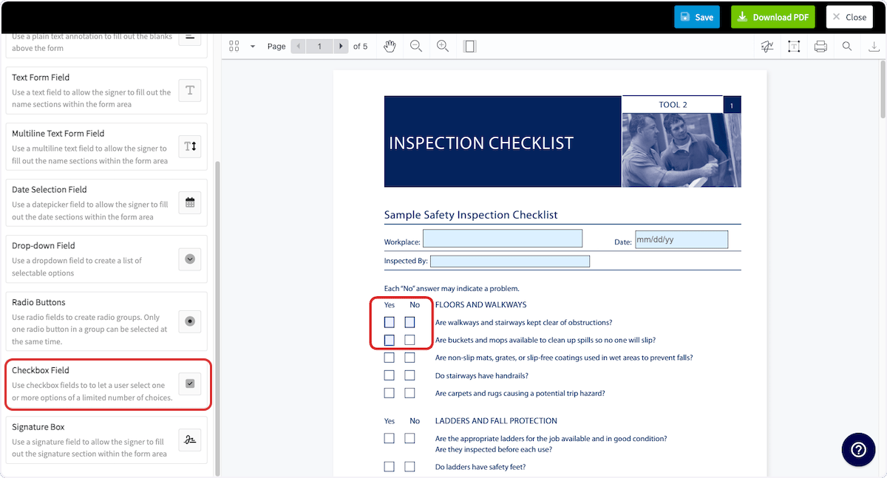Expand the layout dropdown arrow next to grid icon
The image size is (887, 478).
point(253,47)
